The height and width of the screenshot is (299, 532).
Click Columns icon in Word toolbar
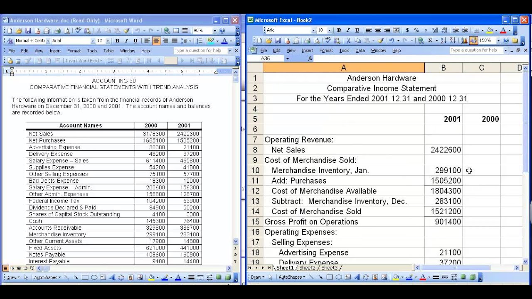pos(185,31)
